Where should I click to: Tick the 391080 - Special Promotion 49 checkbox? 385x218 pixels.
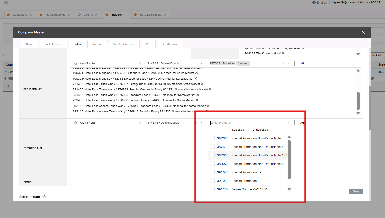point(212,172)
